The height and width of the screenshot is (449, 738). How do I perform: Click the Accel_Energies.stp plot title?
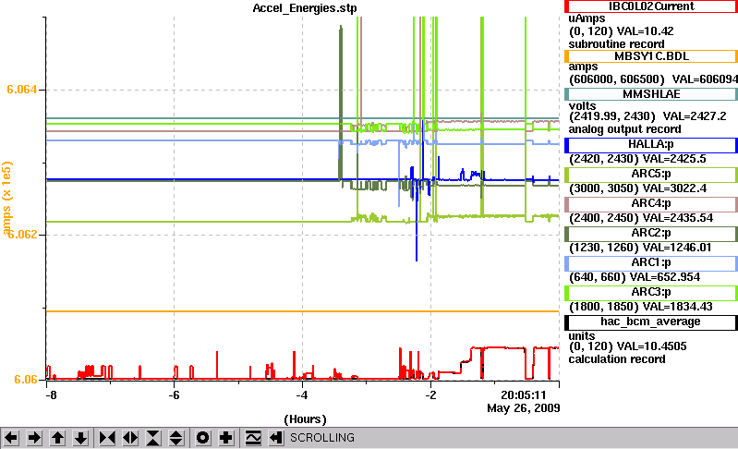tap(305, 8)
